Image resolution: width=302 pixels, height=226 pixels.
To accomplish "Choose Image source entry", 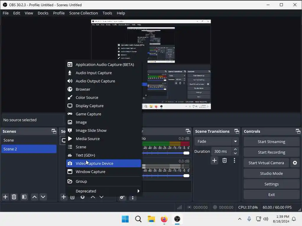I will pyautogui.click(x=104, y=122).
